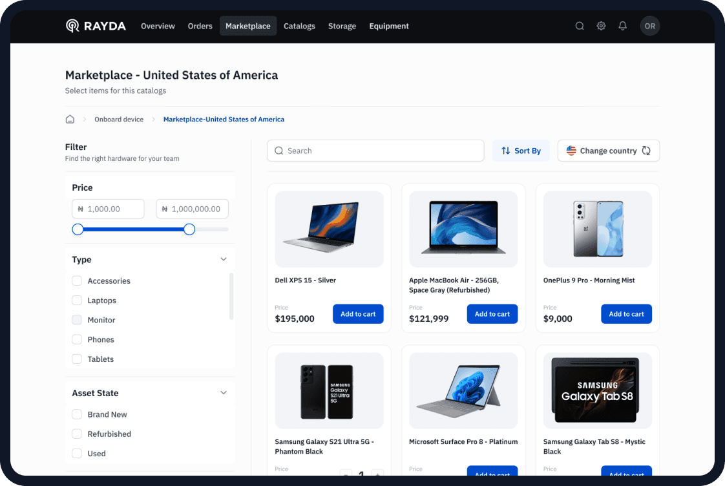Click the minimum price slider handle

coord(78,229)
